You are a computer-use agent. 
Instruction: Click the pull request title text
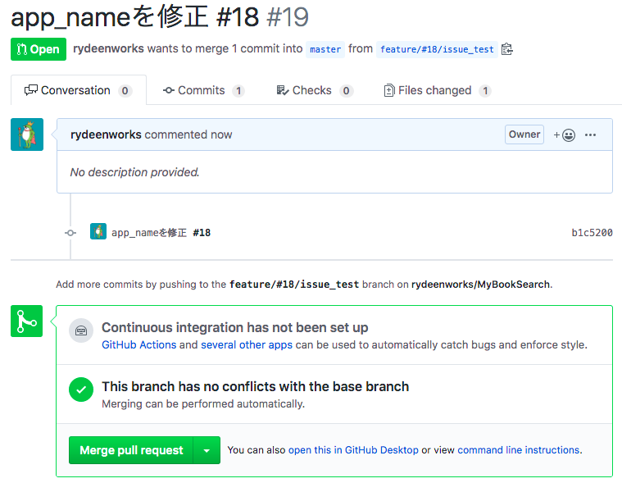pyautogui.click(x=135, y=17)
